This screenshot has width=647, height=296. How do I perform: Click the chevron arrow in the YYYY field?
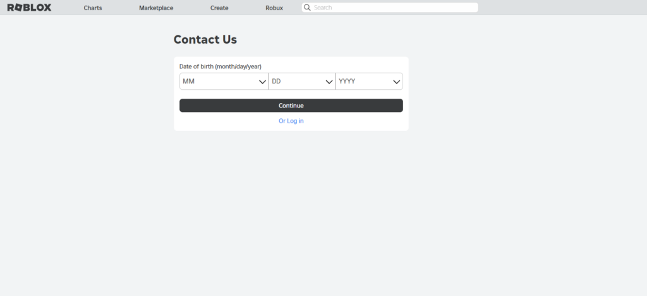397,82
